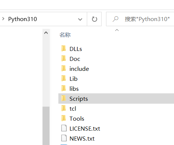
Task: Select the NEWS.txt file name
Action: [82, 139]
